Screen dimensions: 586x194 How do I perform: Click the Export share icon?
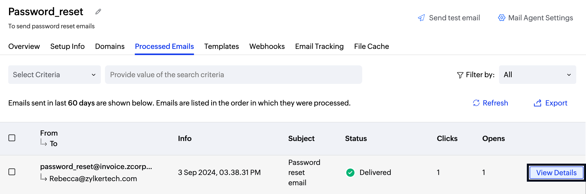point(537,103)
